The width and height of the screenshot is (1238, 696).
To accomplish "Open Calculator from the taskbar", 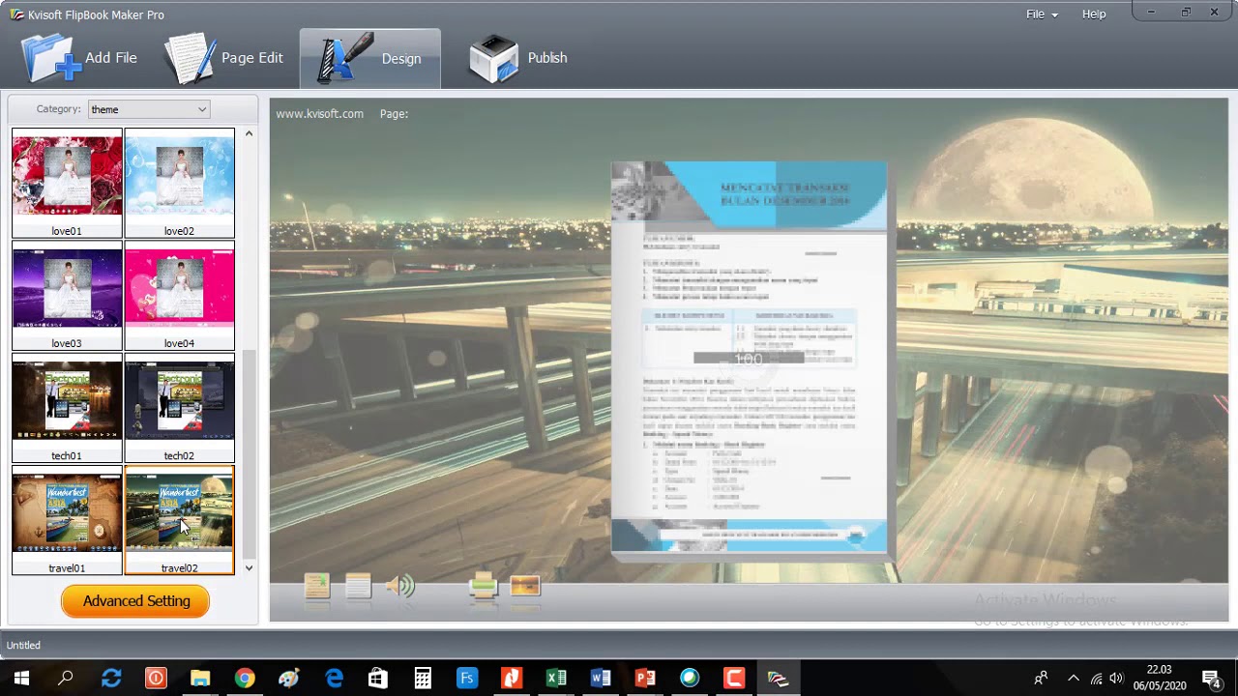I will [x=423, y=679].
